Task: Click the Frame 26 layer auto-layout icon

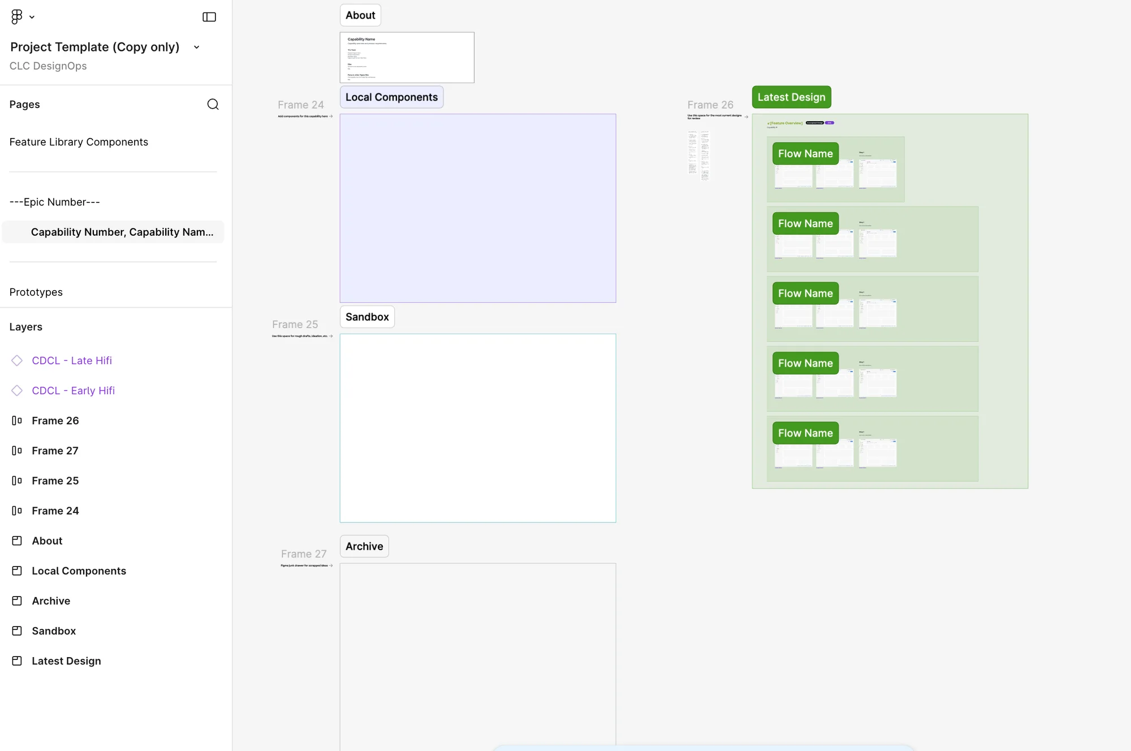Action: (17, 421)
